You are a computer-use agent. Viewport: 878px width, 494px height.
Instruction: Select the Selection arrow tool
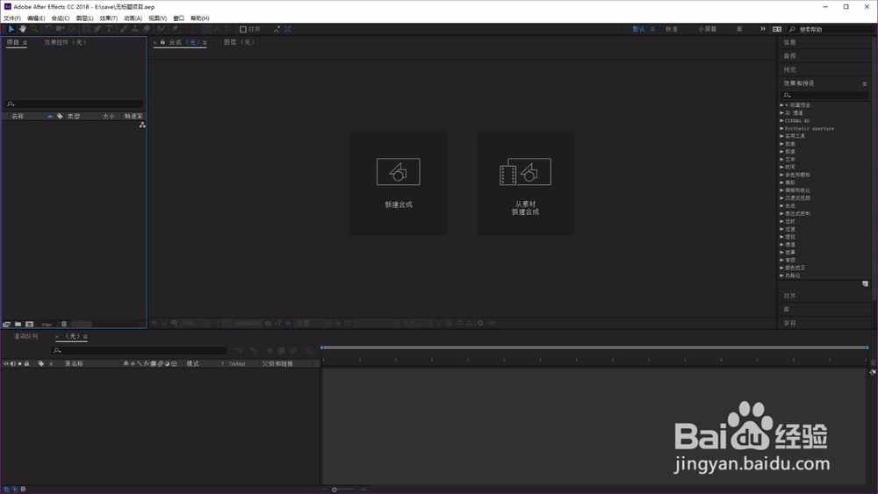(x=11, y=29)
